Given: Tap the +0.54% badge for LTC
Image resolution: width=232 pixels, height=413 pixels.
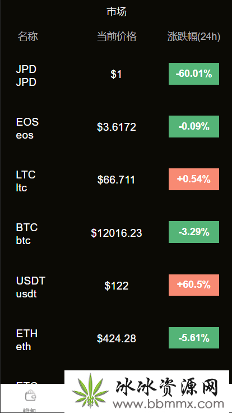Looking at the screenshot, I should coord(194,179).
